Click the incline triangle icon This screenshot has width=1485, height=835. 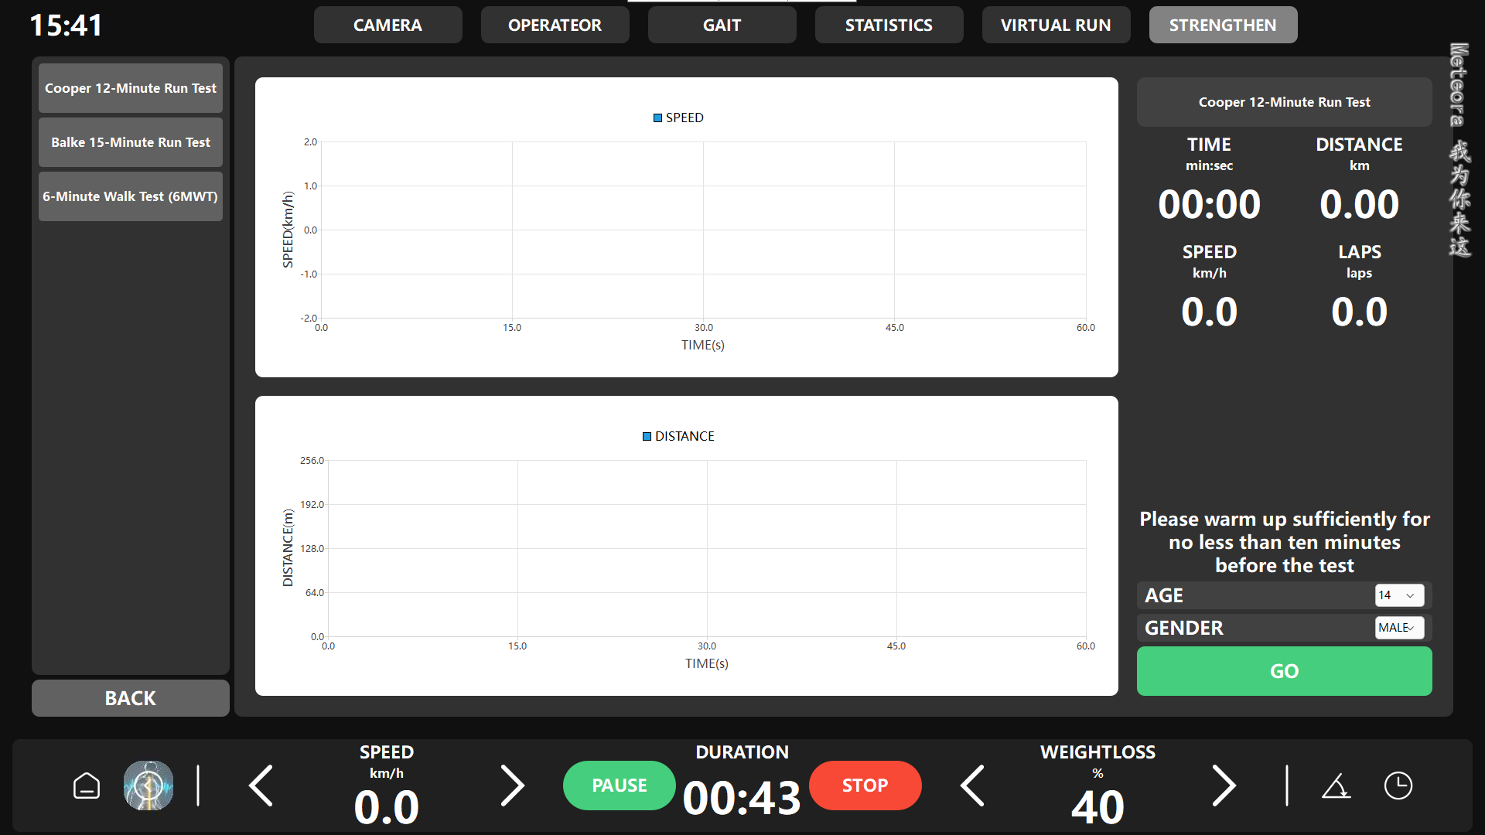[x=1336, y=787]
